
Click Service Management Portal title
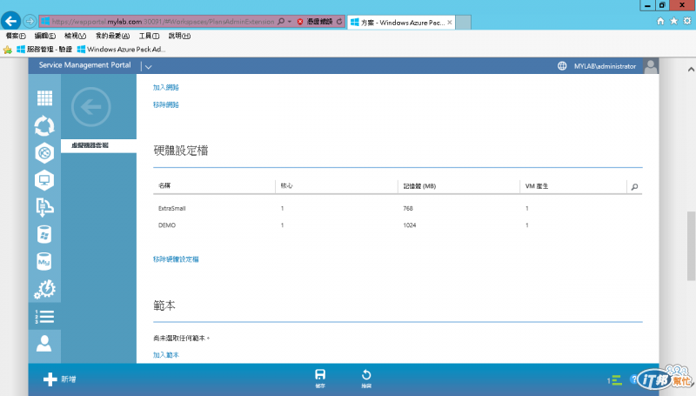[x=84, y=64]
